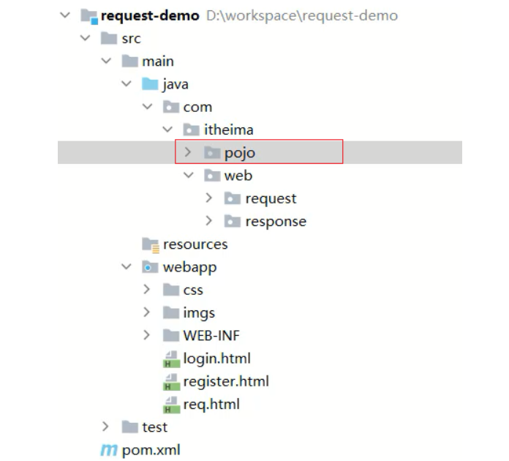Click the login.html file icon
The width and height of the screenshot is (509, 461).
point(171,359)
